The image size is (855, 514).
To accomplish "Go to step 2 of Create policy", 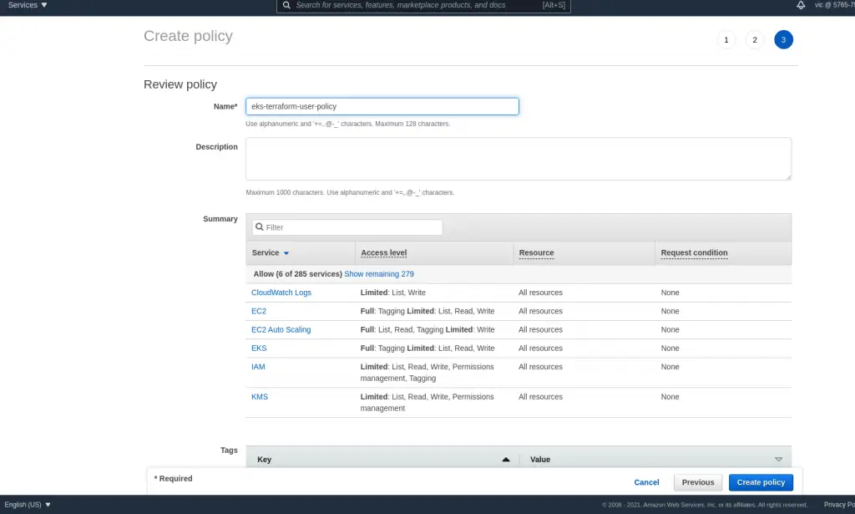I will point(755,40).
